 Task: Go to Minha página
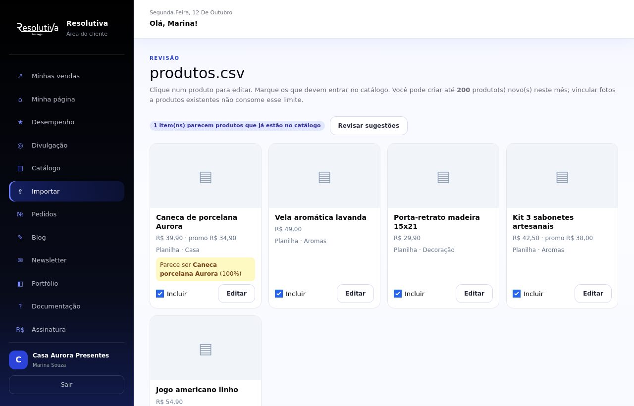point(66,100)
